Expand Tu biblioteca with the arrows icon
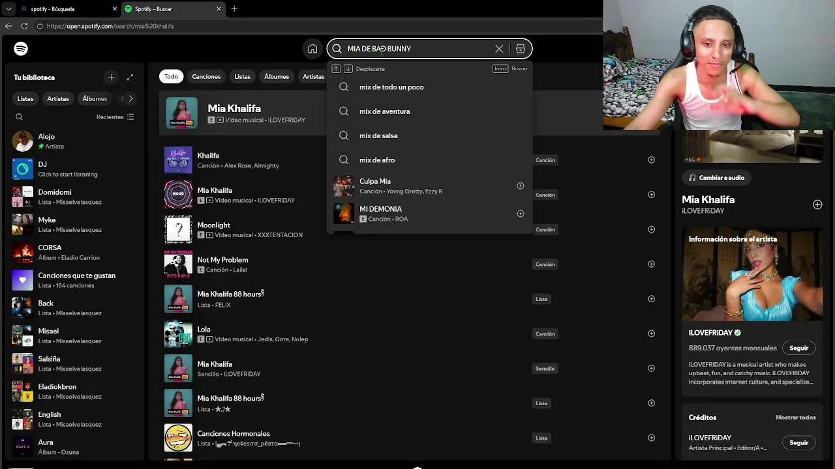 (130, 78)
